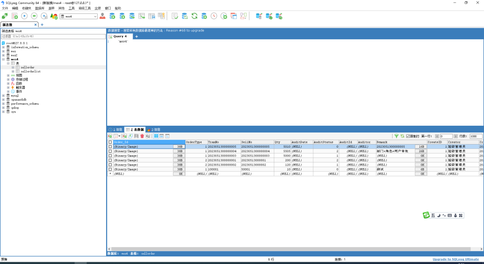
Task: Click the horizontal scrollbar below the data grid
Action: (291, 249)
